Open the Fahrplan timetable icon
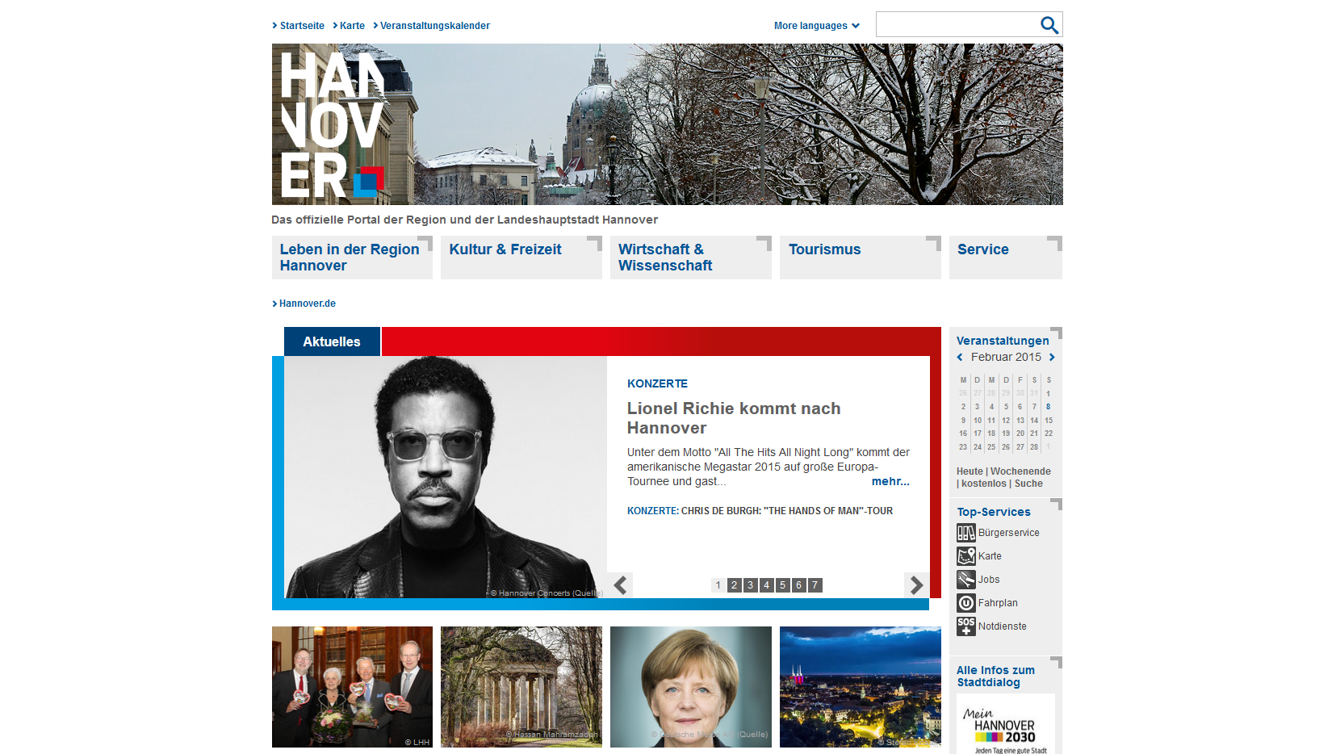Image resolution: width=1336 pixels, height=754 pixels. pos(966,603)
